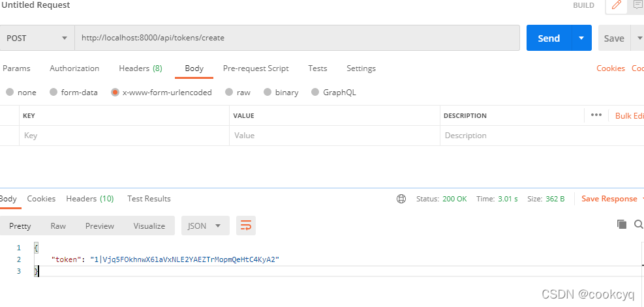Toggle the line wrap icon beside JSON
Viewport: 644px width, 307px height.
pyautogui.click(x=245, y=226)
